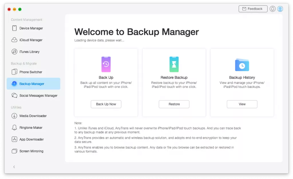Click the View button for Backup History
Viewport: 293px width, 179px height.
coord(242,104)
